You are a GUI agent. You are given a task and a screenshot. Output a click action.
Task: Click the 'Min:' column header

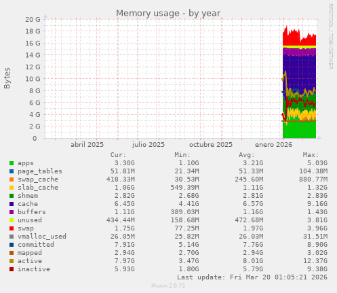click(182, 155)
